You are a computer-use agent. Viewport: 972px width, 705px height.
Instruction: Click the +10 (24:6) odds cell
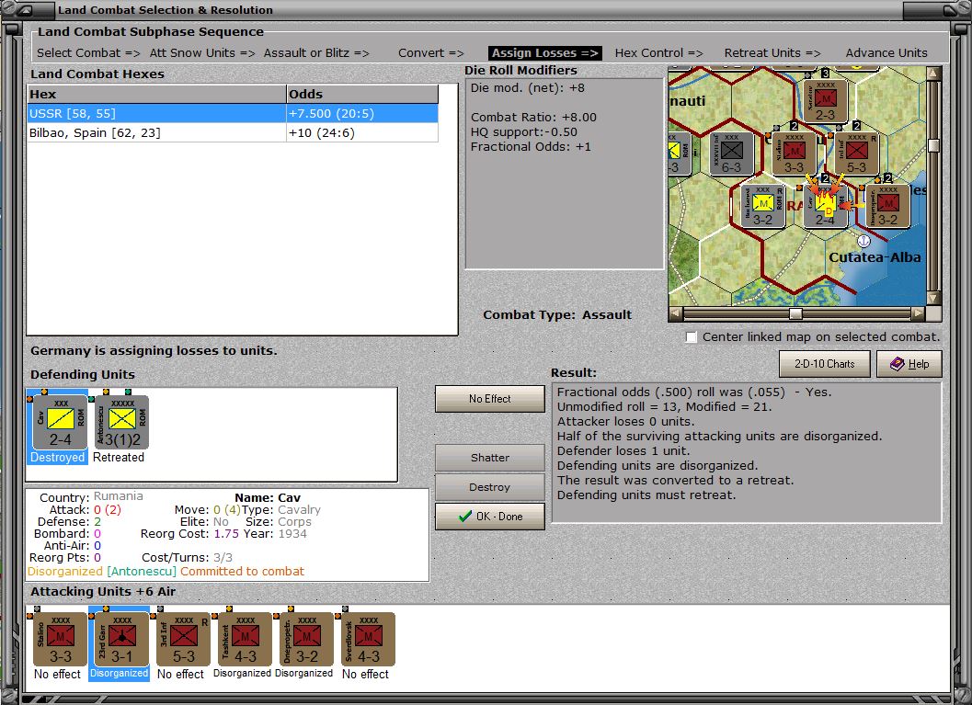click(x=362, y=132)
